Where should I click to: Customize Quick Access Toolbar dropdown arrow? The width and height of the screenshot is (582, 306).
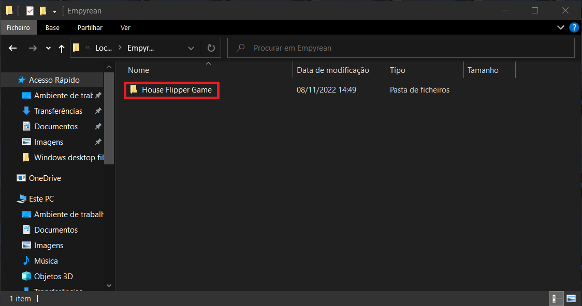coord(54,11)
